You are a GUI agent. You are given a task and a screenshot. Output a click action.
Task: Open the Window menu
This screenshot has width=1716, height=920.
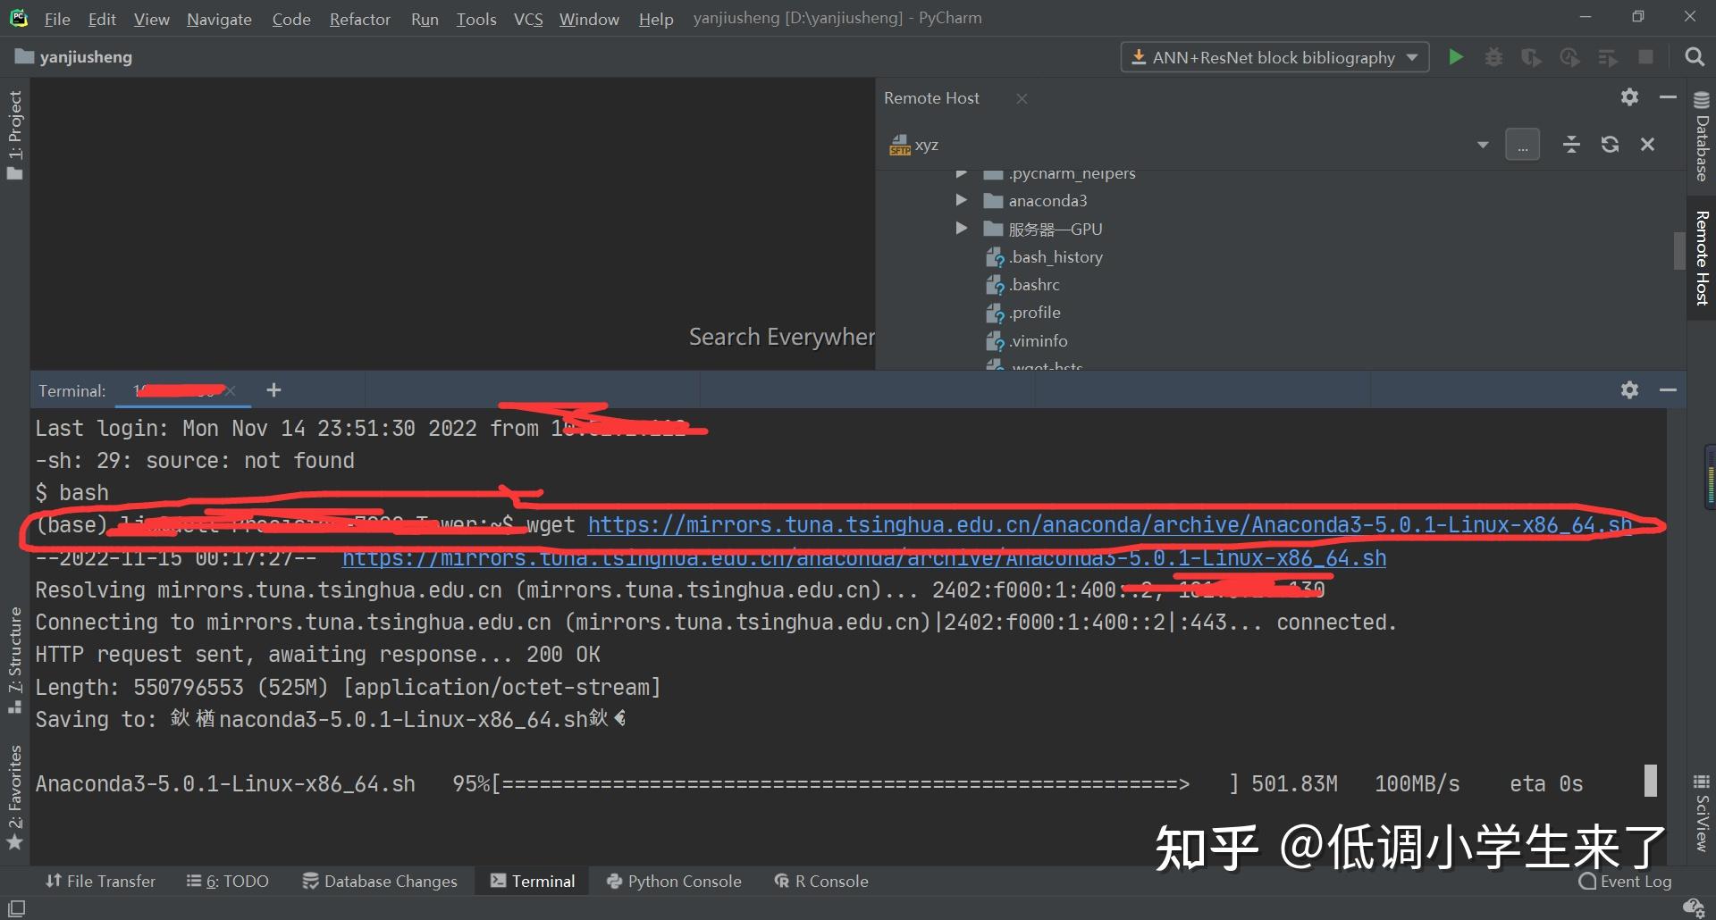pyautogui.click(x=589, y=19)
